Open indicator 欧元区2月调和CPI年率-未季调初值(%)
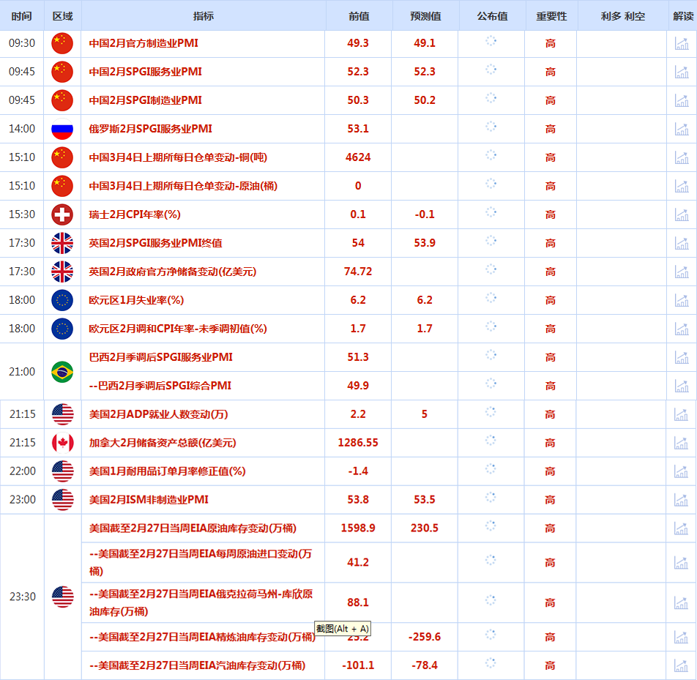 [x=178, y=329]
